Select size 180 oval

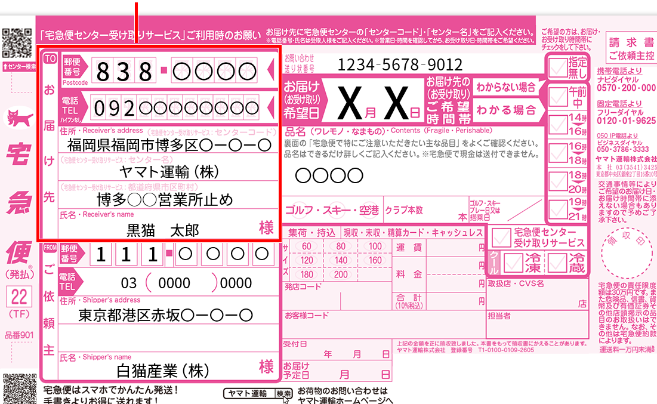306,275
